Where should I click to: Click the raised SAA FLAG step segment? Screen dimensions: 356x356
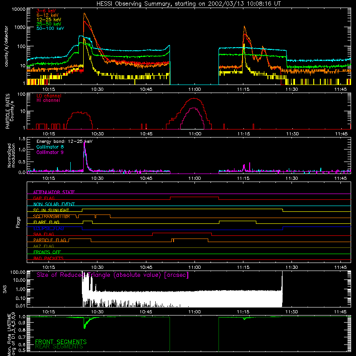pos(182,233)
